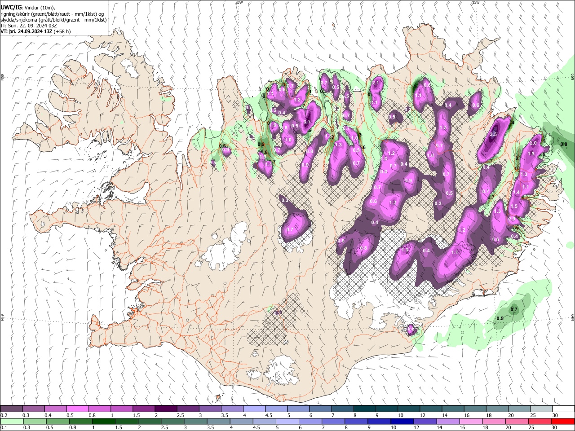Click the bright red 30 rain legend swatch
This screenshot has height=431, width=575.
point(562,421)
